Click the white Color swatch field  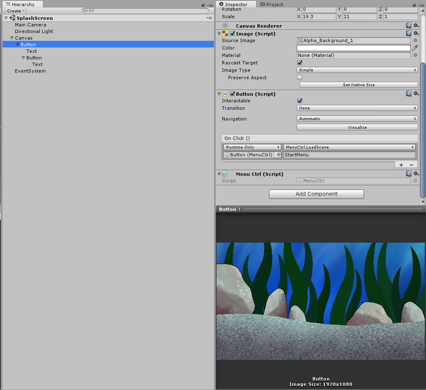353,48
